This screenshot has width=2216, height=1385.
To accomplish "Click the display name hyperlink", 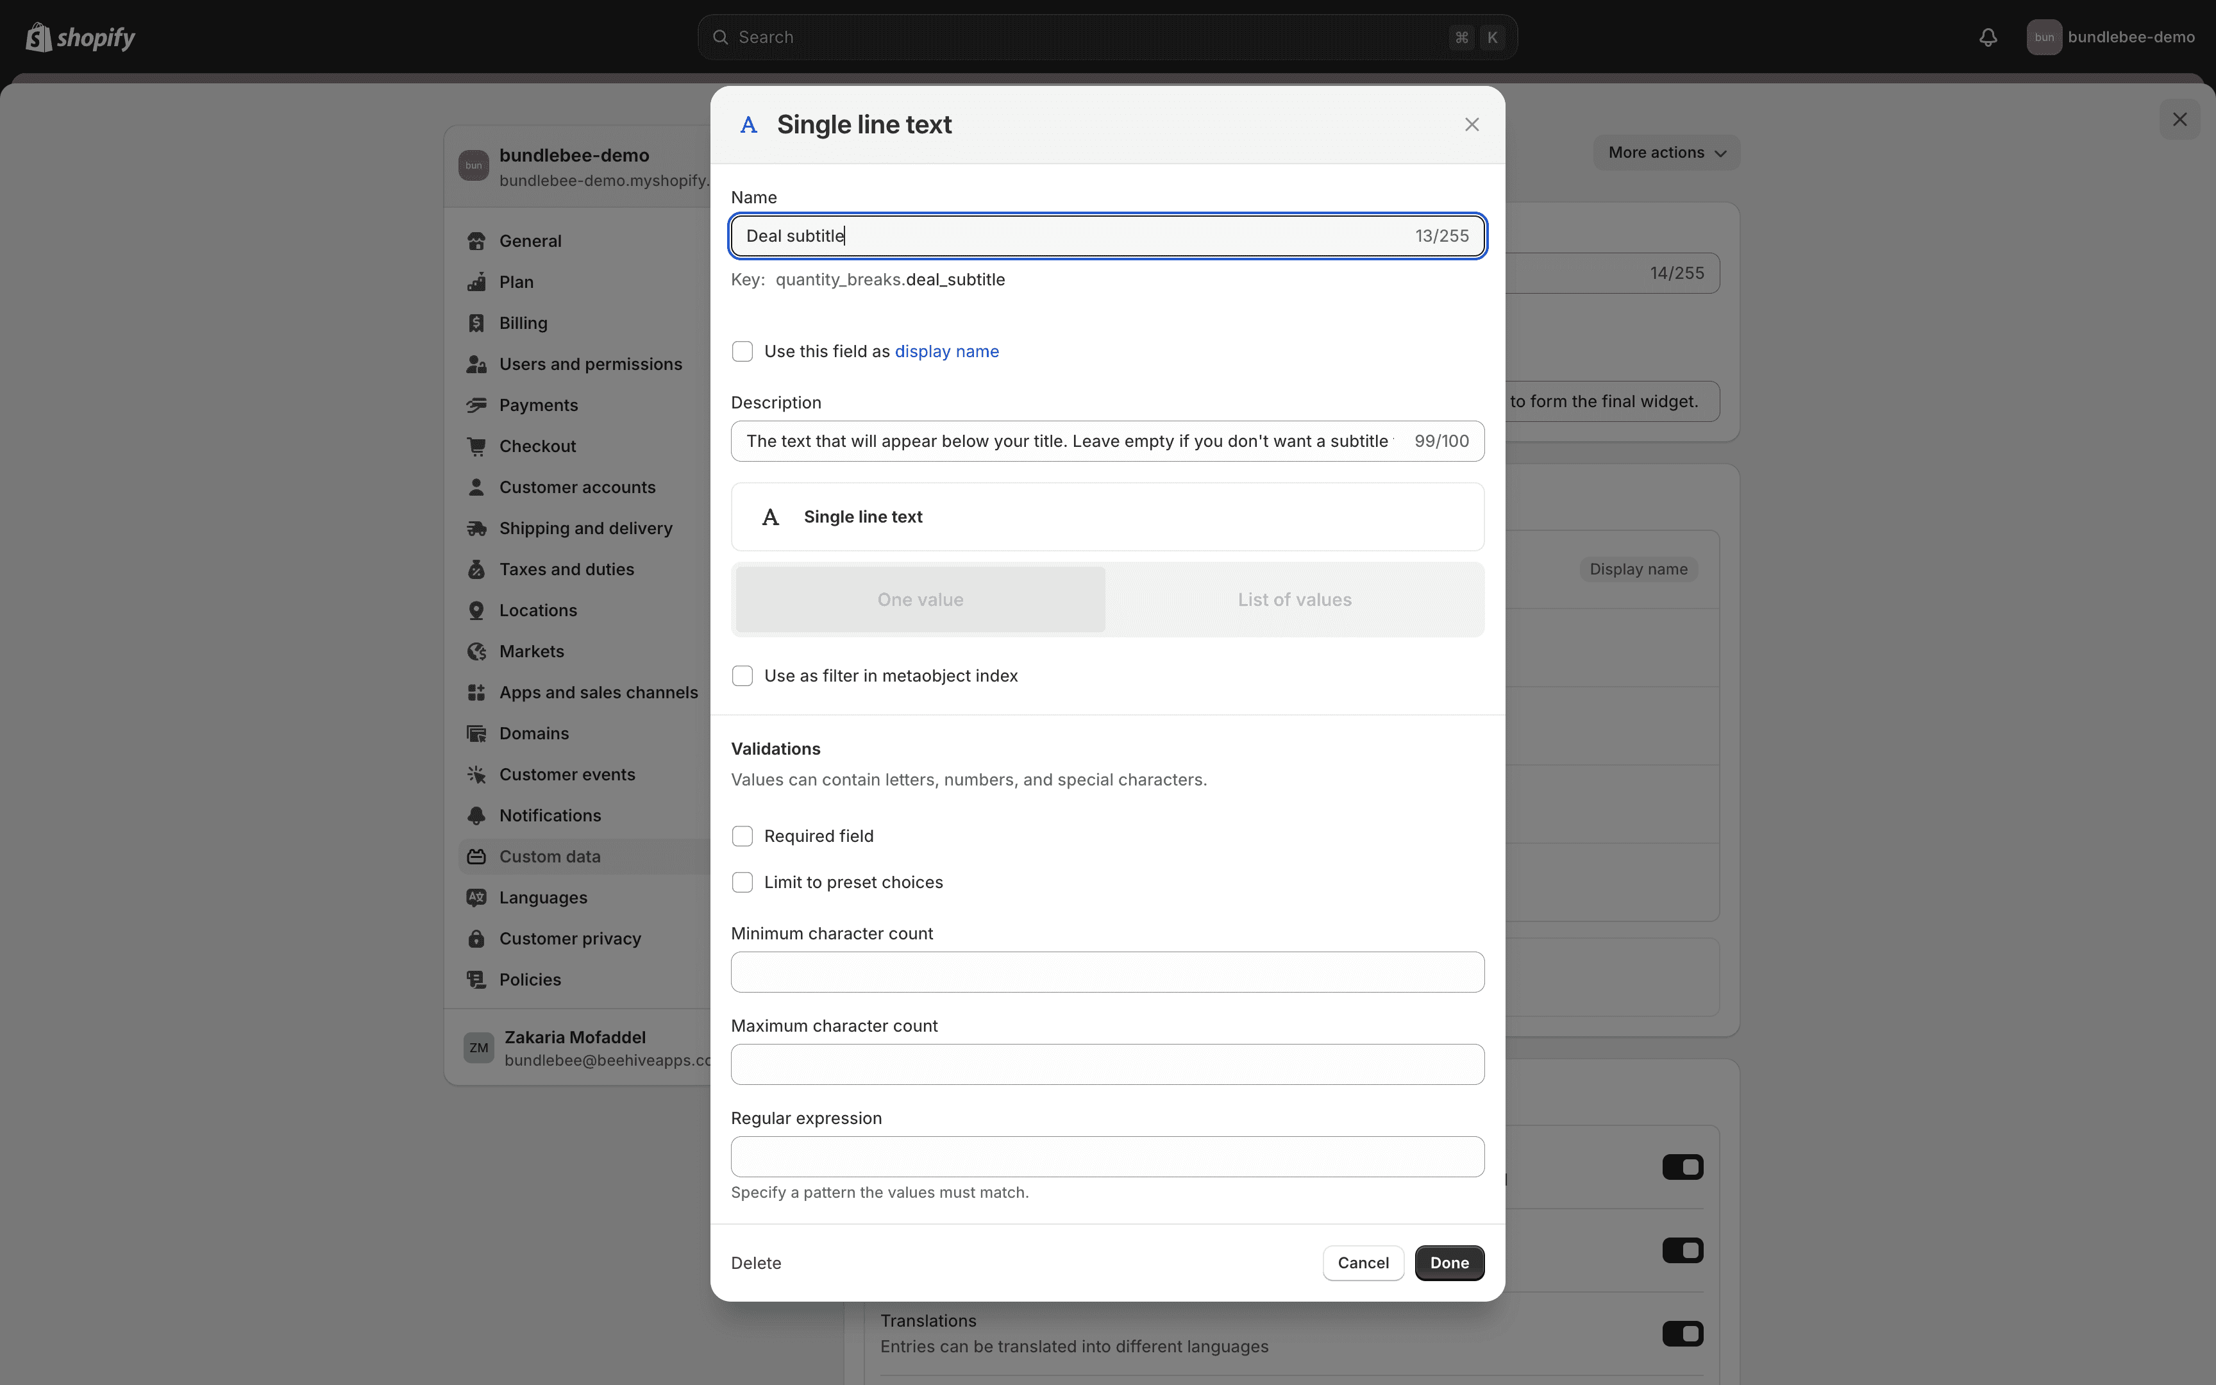I will coord(946,351).
